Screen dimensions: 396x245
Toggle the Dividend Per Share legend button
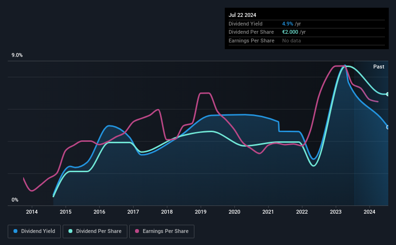click(95, 231)
